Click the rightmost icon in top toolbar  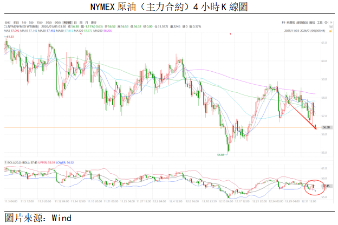[x=331, y=23]
